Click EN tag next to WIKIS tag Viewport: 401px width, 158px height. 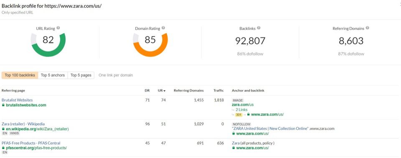click(5, 133)
